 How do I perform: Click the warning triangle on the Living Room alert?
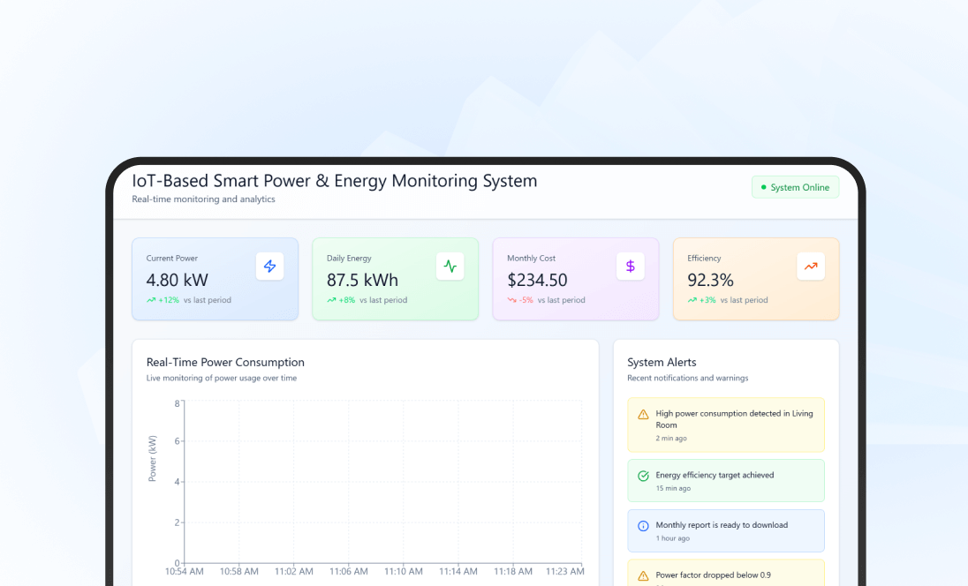(x=642, y=413)
